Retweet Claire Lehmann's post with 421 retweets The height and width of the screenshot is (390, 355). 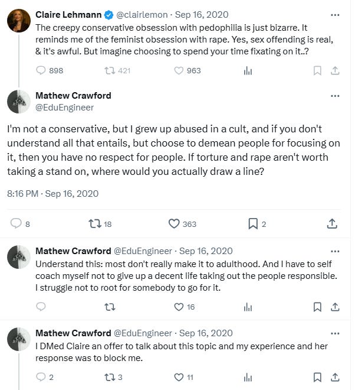click(x=109, y=70)
